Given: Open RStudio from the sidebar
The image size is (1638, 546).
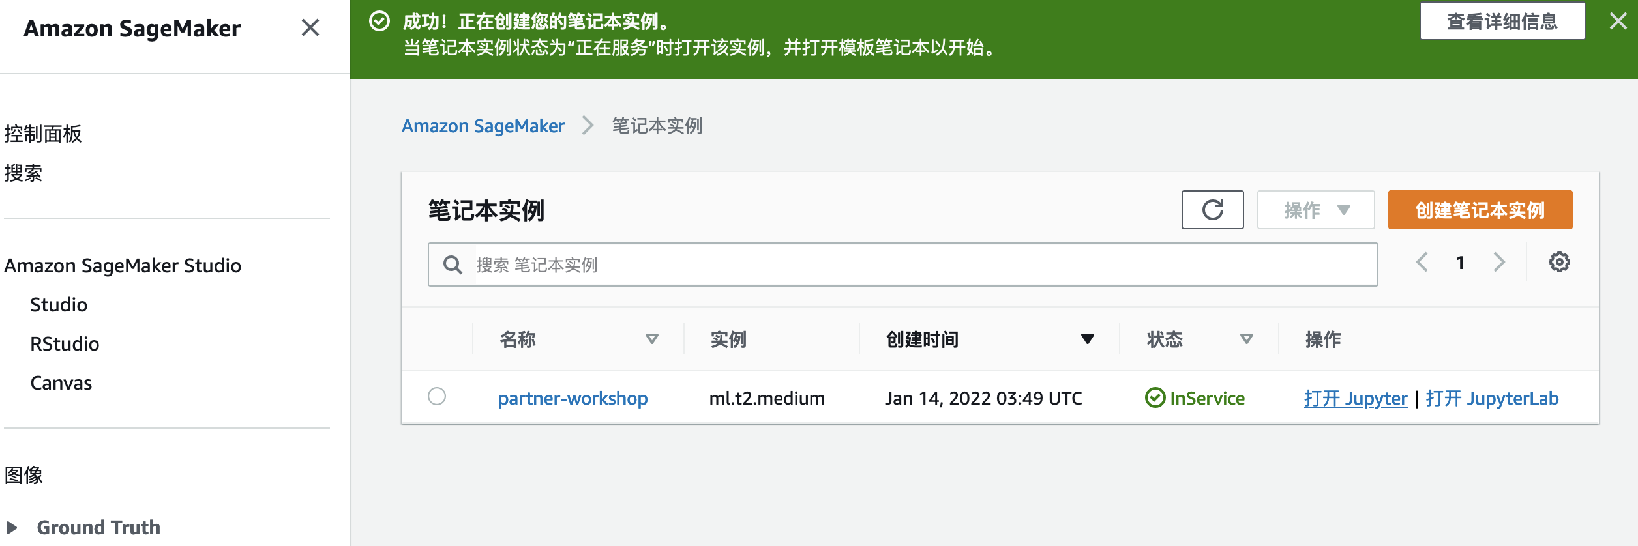Looking at the screenshot, I should click(65, 343).
